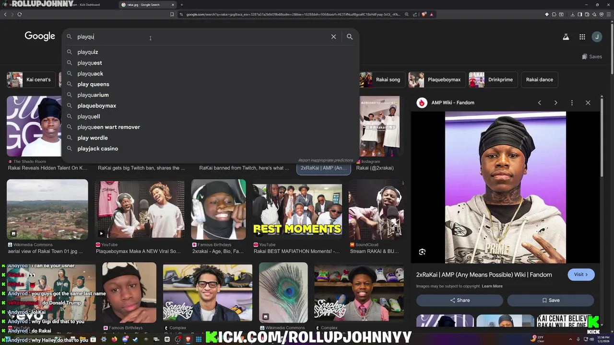Clear the search box with the X icon
This screenshot has width=614, height=345.
[333, 37]
